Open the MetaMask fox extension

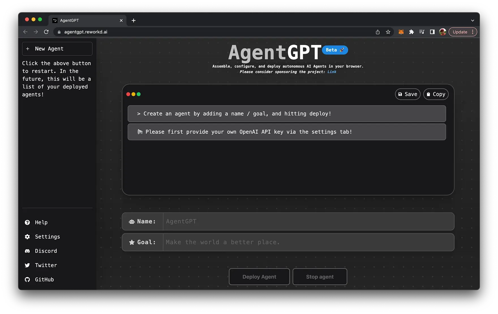(x=401, y=32)
